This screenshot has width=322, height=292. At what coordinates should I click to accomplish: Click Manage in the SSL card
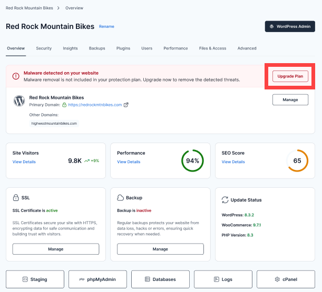tap(56, 249)
